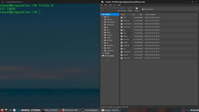Select File System in the tree sidebar

(x=109, y=56)
